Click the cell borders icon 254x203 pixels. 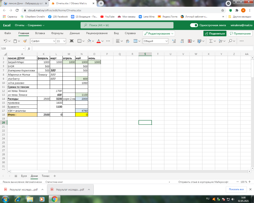[x=79, y=41]
